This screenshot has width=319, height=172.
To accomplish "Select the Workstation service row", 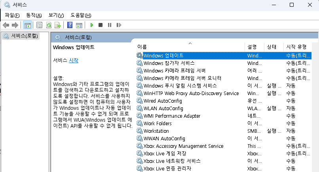I will pyautogui.click(x=224, y=131).
